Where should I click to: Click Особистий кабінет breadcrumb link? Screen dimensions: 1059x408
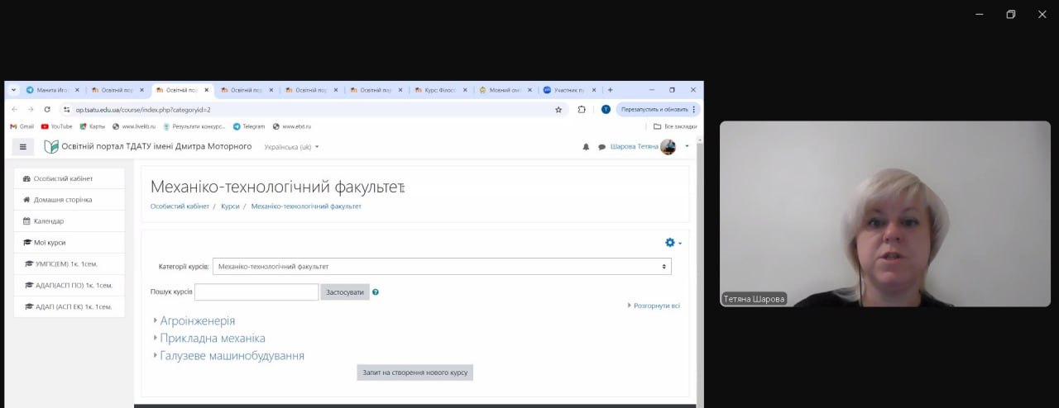tap(180, 206)
